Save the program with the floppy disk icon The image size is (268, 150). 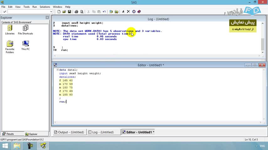[x=69, y=12]
